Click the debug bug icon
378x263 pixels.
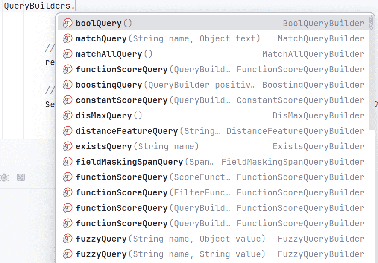point(5,177)
